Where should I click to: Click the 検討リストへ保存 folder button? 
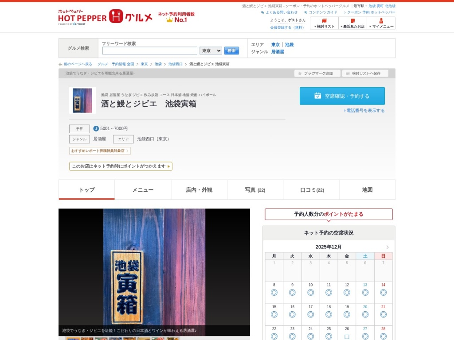coord(365,73)
